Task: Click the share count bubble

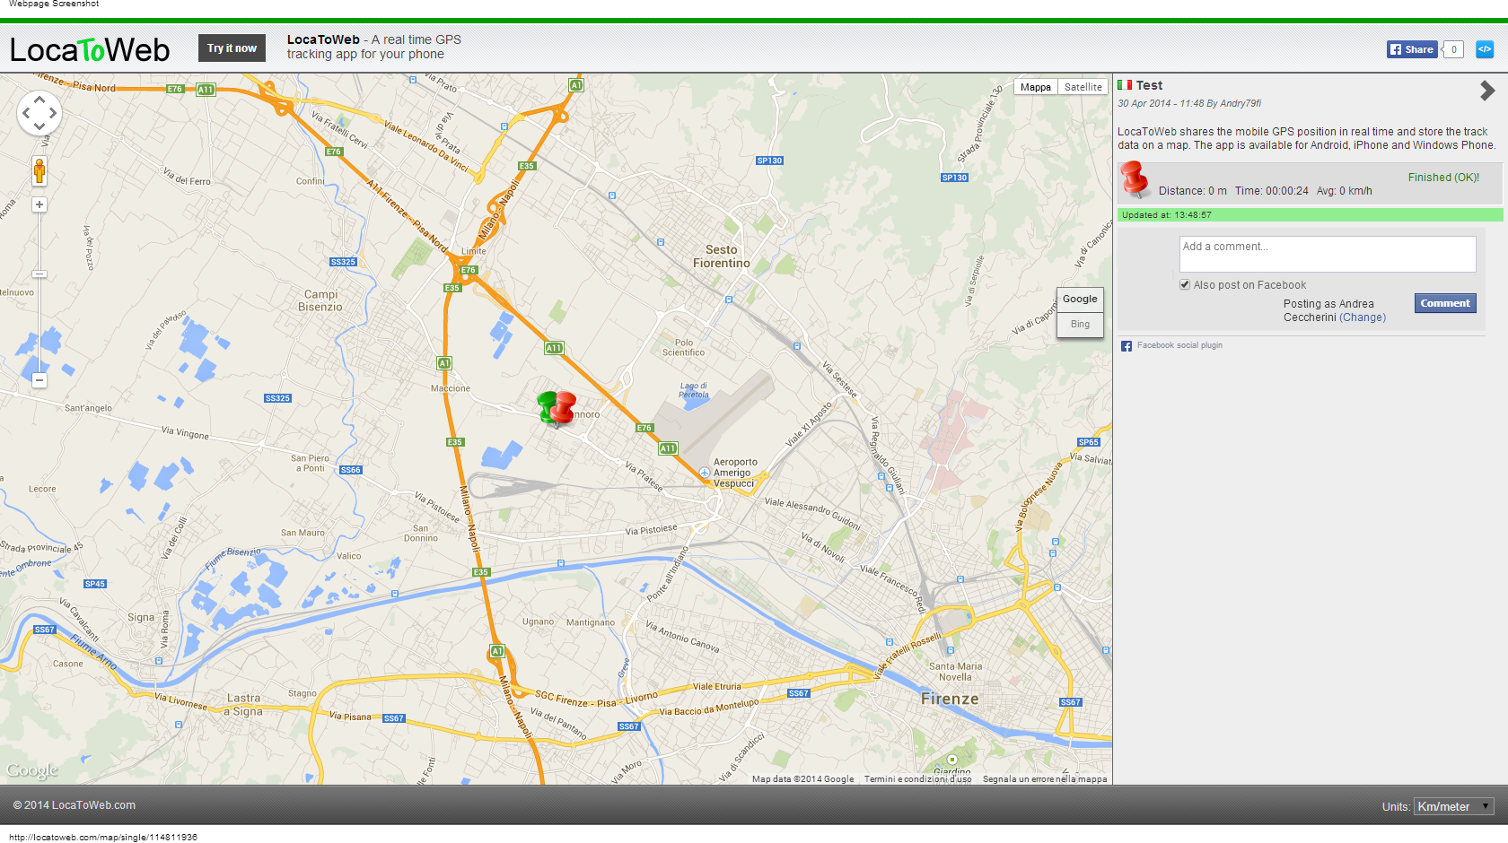Action: pyautogui.click(x=1454, y=49)
